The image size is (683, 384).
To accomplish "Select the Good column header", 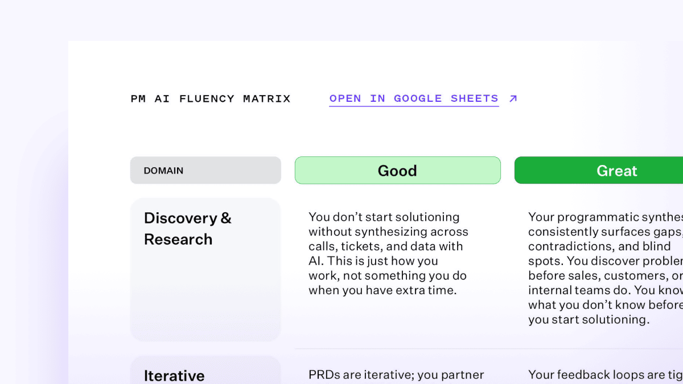I will pos(398,170).
